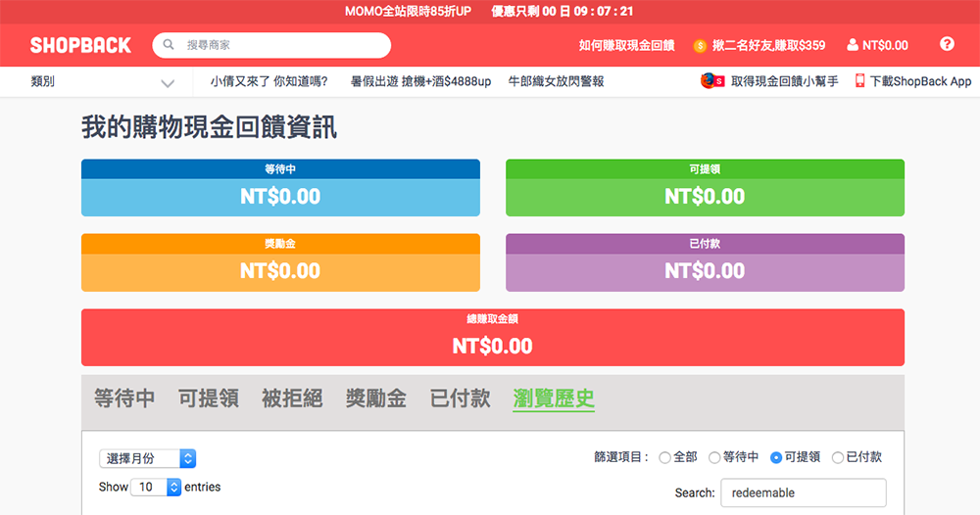Open the 選擇月份 month selector
The image size is (980, 515).
point(148,458)
